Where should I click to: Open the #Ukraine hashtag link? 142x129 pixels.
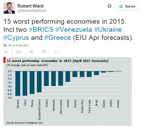point(108,29)
